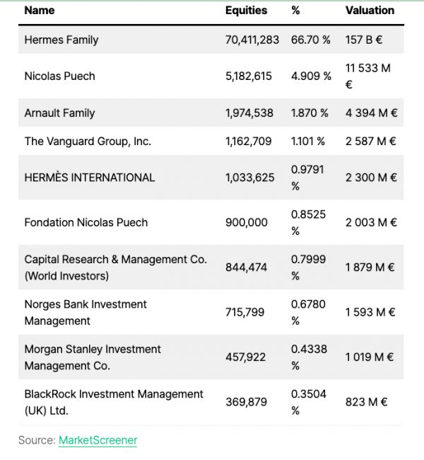Screen dimensions: 424x460
Task: Open the MarketScreener source link
Action: coord(98,440)
